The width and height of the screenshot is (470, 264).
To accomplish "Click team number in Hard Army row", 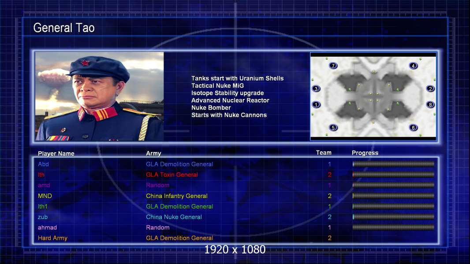I will click(329, 238).
